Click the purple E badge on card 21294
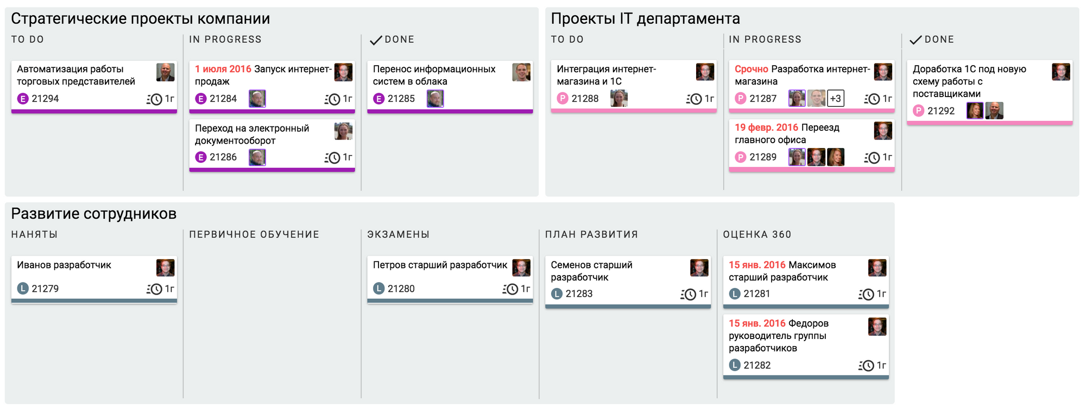This screenshot has width=1086, height=409. point(23,99)
